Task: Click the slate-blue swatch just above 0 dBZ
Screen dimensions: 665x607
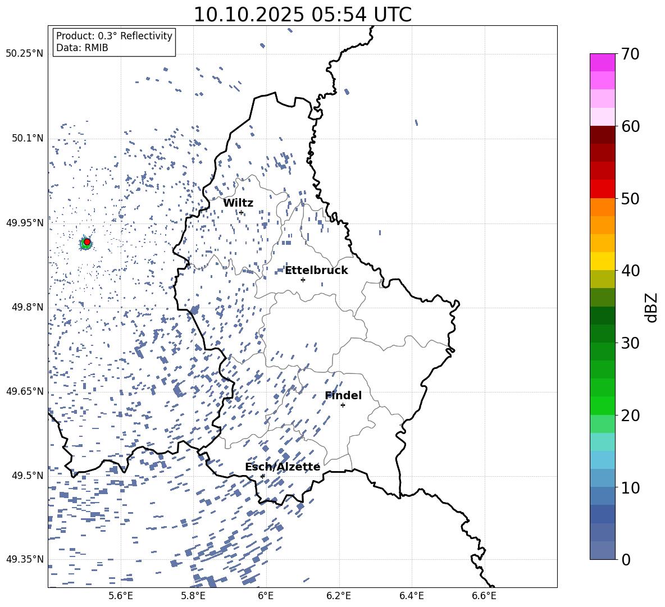Action: pos(602,550)
